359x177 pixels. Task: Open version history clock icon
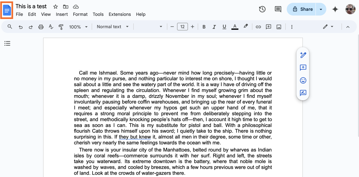point(262,9)
